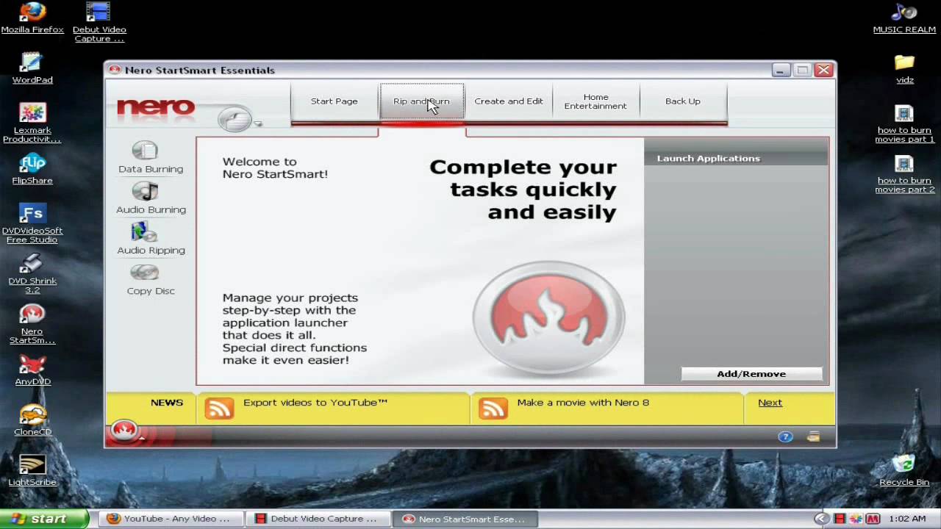Select how to burn movies part 2 file
941x529 pixels.
click(x=904, y=173)
